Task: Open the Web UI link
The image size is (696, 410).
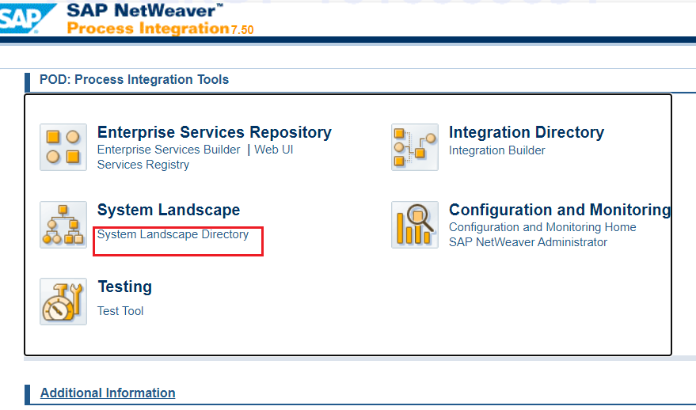Action: tap(273, 150)
